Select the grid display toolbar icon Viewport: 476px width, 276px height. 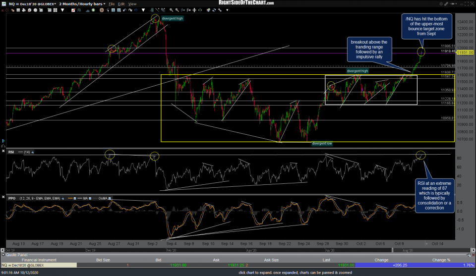[18, 10]
